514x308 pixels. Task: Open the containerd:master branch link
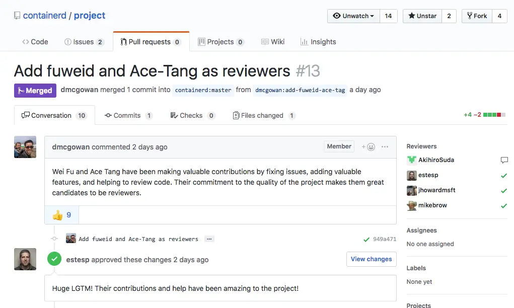tap(203, 90)
